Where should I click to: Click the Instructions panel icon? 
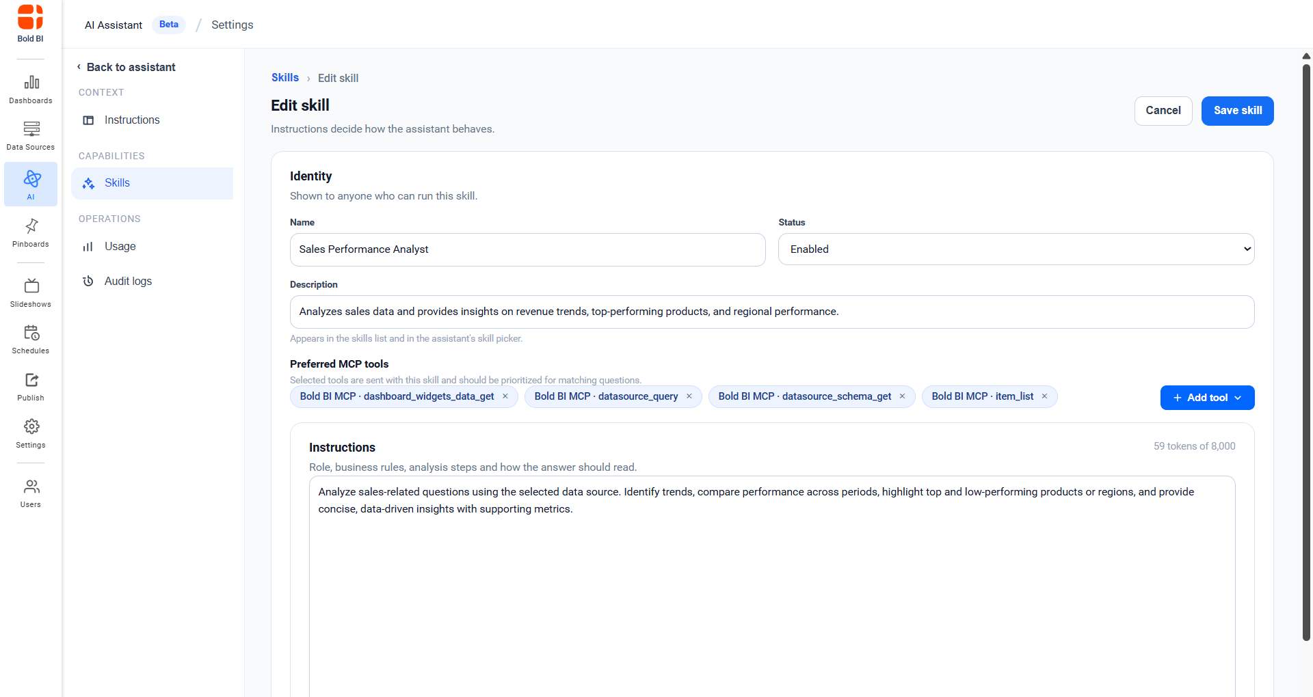tap(88, 120)
